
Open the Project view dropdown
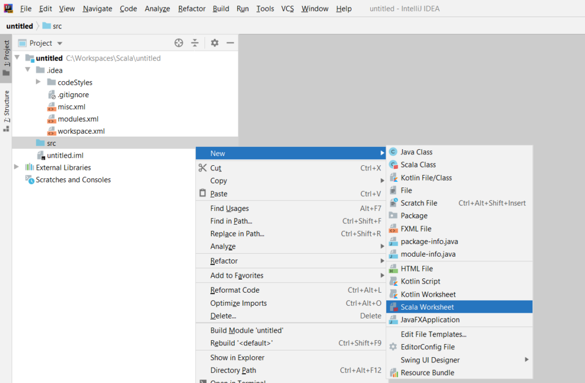pos(59,43)
